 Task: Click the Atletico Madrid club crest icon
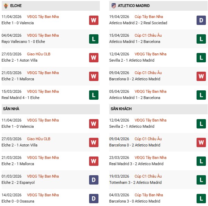tap(114, 6)
